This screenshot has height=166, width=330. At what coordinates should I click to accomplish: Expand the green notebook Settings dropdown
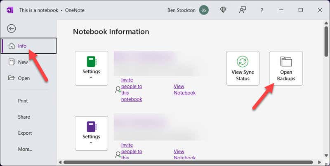click(91, 68)
